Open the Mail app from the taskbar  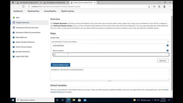[85, 100]
